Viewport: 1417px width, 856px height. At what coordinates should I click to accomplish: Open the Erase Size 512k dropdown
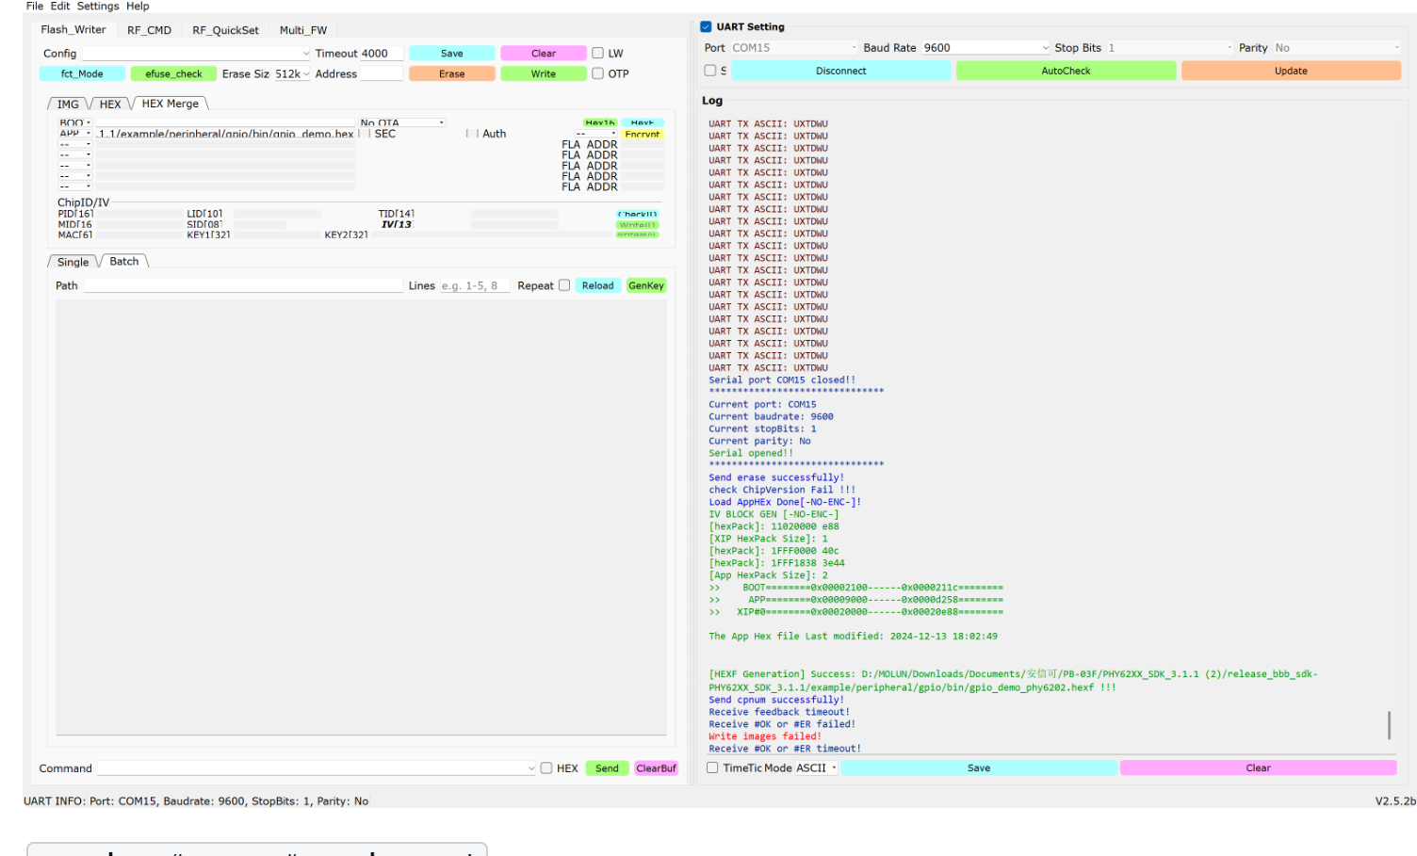291,73
